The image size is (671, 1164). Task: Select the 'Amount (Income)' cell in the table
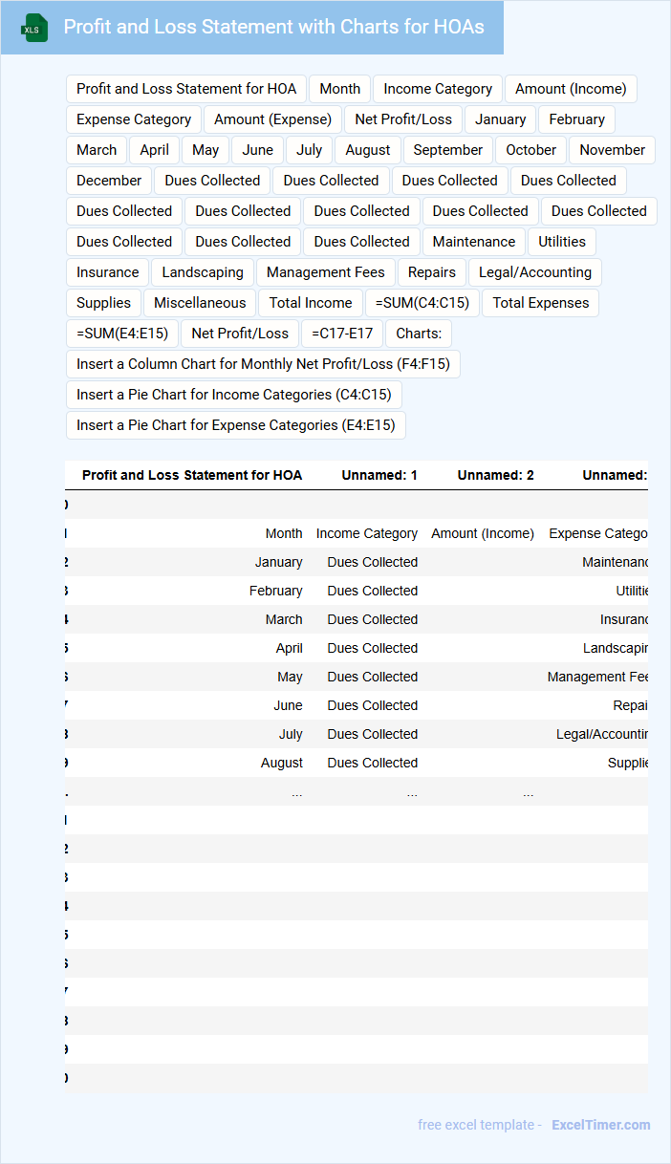(x=483, y=533)
